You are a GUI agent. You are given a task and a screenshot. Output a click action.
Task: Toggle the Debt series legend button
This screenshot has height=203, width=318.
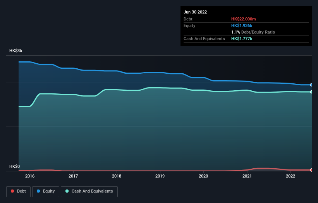tap(19, 191)
